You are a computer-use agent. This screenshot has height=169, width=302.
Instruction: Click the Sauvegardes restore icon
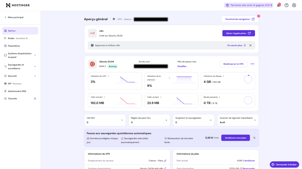6,67
